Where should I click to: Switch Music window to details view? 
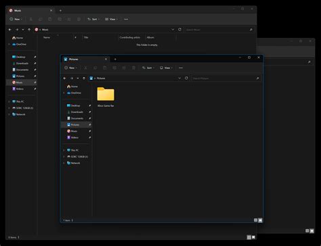point(249,237)
